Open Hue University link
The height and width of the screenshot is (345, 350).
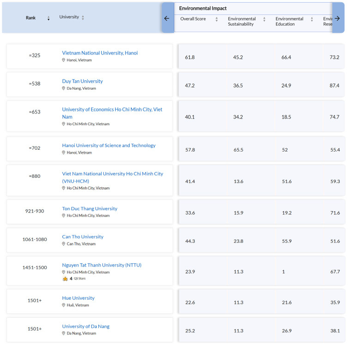pos(78,298)
